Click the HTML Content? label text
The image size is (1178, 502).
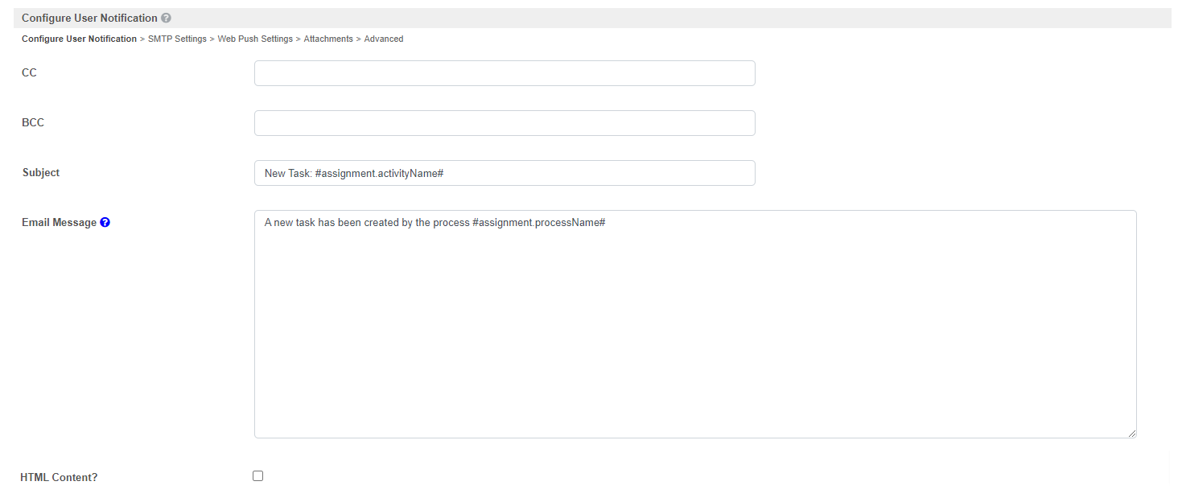pyautogui.click(x=59, y=477)
